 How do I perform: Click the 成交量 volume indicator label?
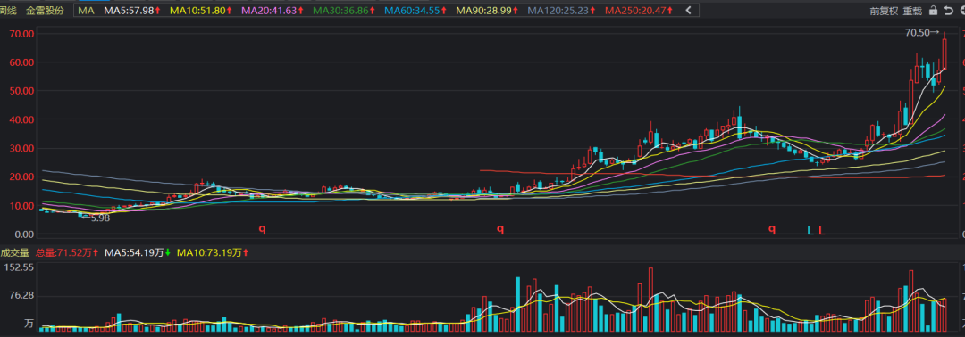15,252
